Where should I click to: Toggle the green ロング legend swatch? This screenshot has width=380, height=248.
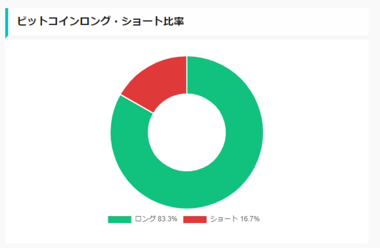[x=119, y=219]
